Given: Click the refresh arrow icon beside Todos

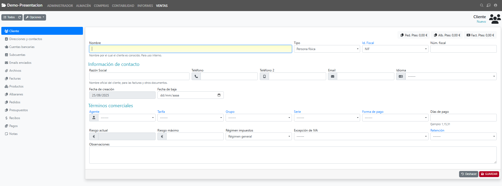Looking at the screenshot, I should (19, 17).
